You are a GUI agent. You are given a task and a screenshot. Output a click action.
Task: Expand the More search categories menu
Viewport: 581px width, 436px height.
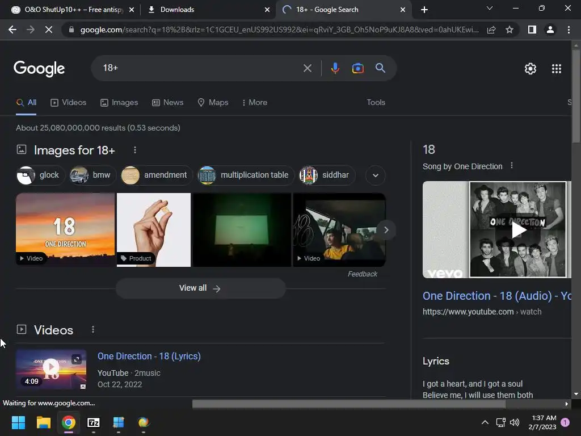point(255,102)
